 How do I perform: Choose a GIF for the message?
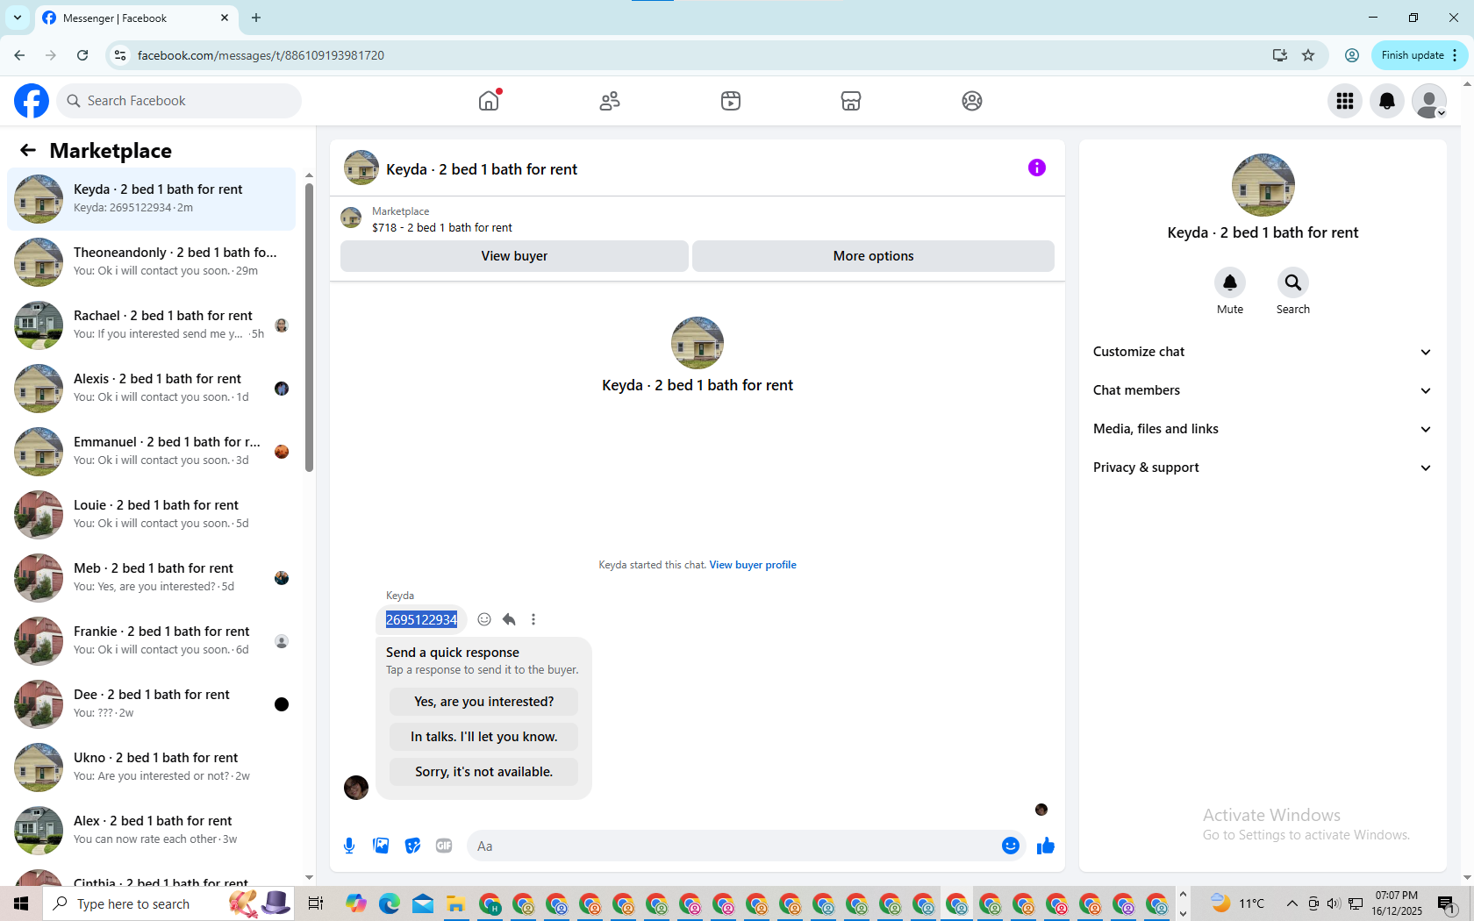click(x=444, y=846)
